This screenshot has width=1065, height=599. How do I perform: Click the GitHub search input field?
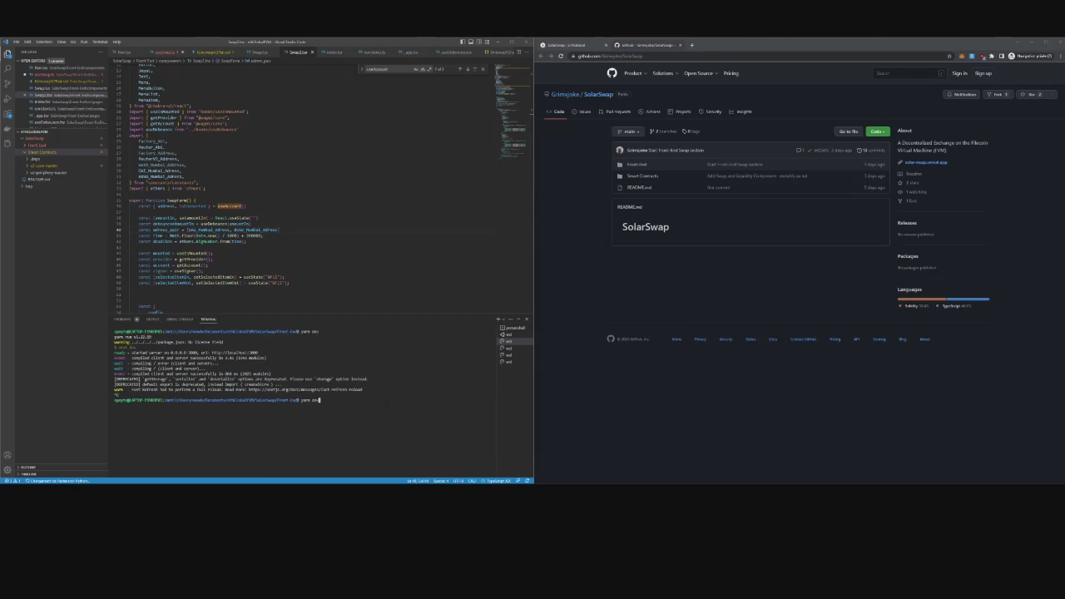coord(910,73)
